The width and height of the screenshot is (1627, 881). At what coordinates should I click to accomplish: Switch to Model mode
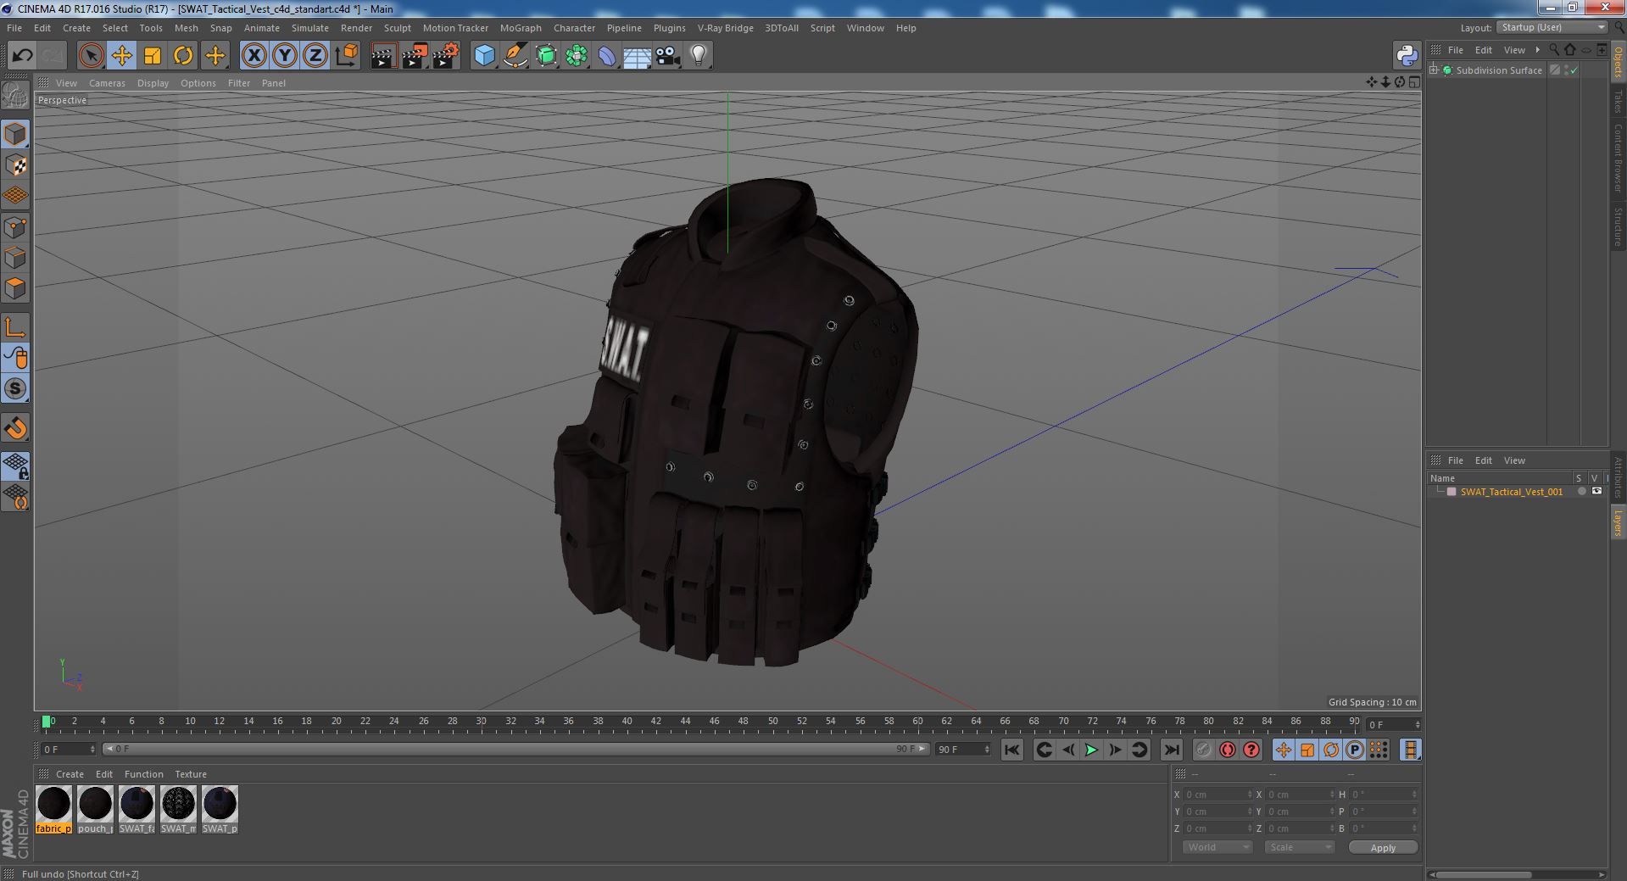15,134
